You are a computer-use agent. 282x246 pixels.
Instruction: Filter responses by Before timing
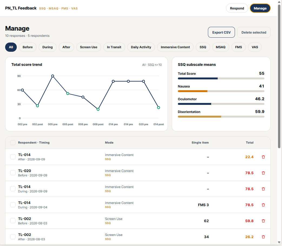pyautogui.click(x=28, y=47)
